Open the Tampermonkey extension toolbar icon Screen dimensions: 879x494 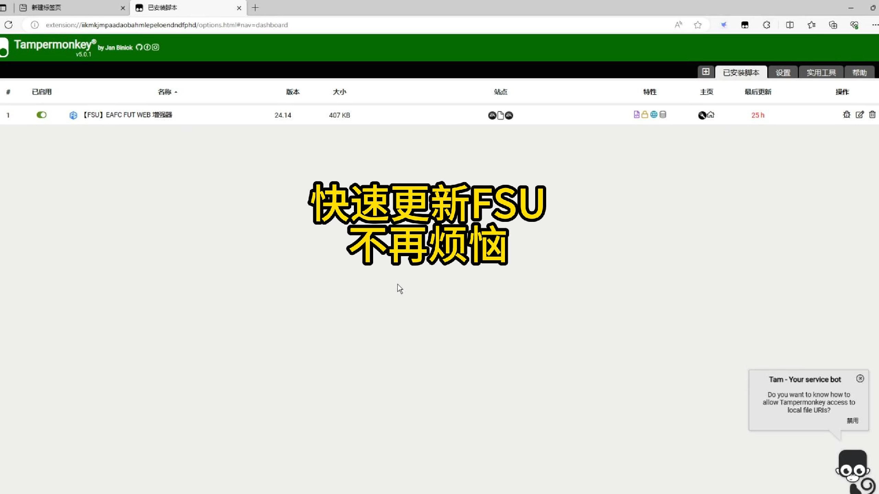point(745,25)
